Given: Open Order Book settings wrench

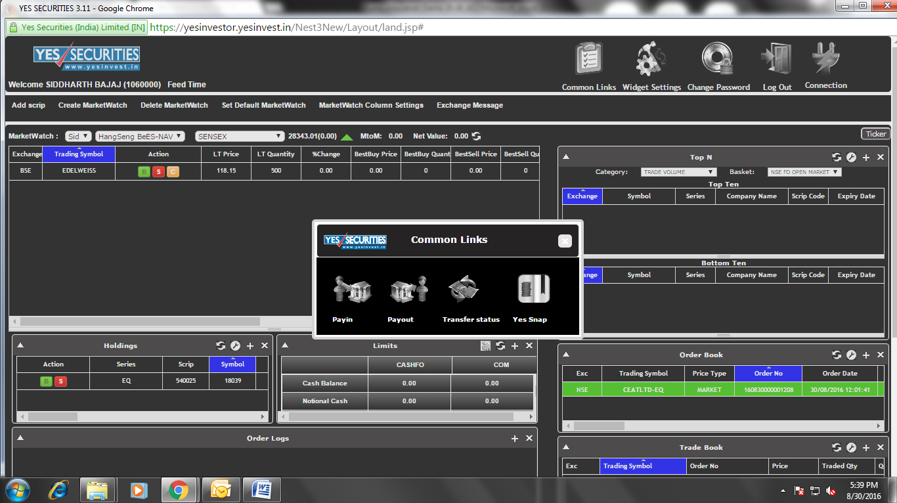Looking at the screenshot, I should click(851, 355).
